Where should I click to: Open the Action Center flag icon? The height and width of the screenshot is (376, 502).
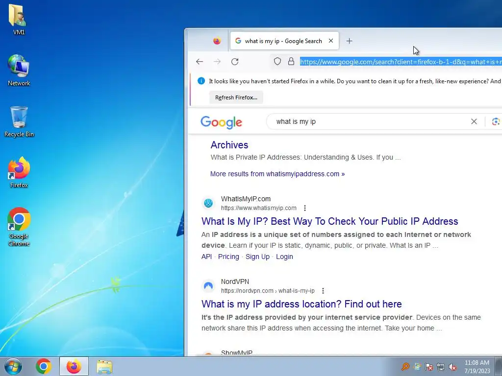pos(429,366)
